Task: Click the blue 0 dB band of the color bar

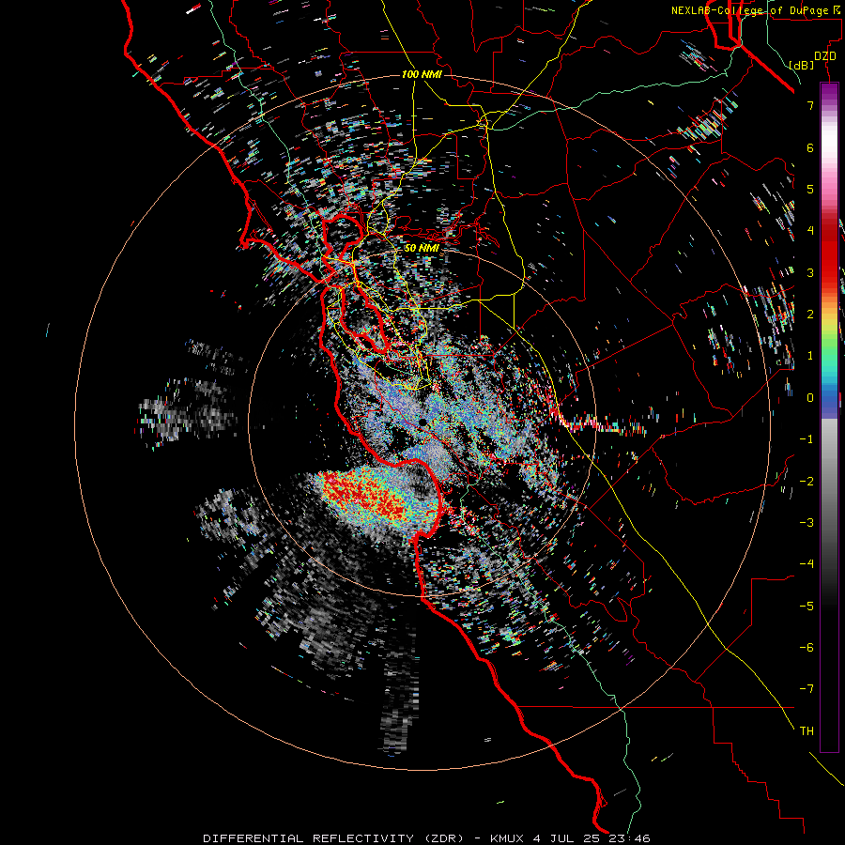Action: (829, 400)
